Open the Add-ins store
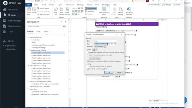Screen dimensions: 192x108 [x=56, y=11]
